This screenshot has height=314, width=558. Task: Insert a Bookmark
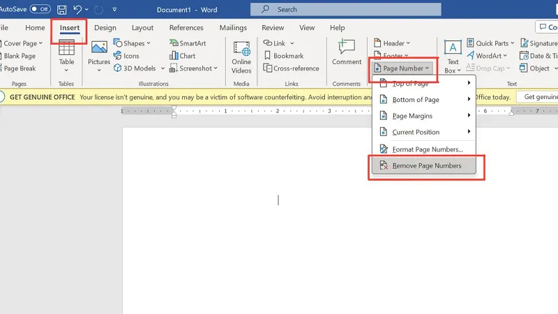click(x=284, y=56)
